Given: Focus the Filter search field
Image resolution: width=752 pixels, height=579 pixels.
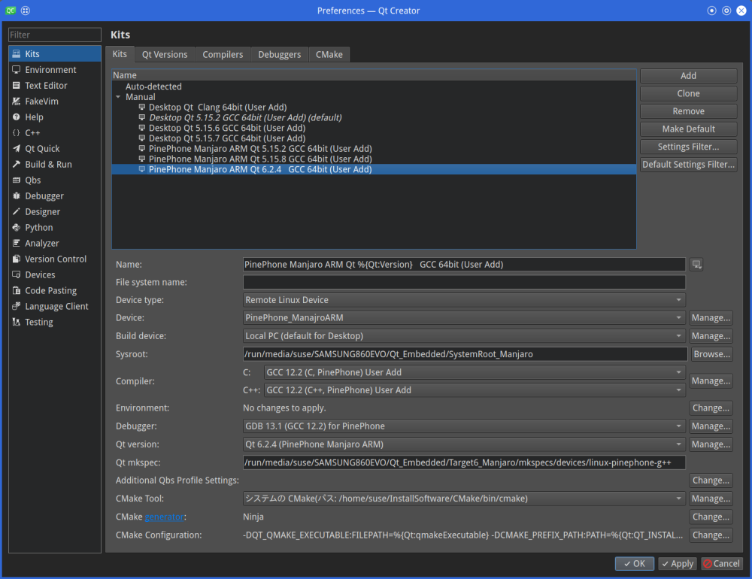Looking at the screenshot, I should (55, 35).
